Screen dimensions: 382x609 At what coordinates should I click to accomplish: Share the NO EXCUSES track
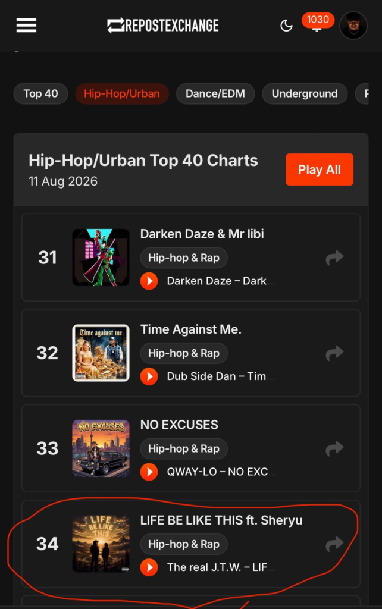334,448
